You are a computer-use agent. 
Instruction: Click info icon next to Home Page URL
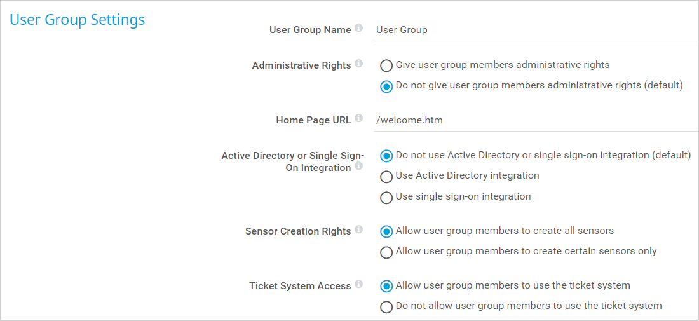coord(359,119)
